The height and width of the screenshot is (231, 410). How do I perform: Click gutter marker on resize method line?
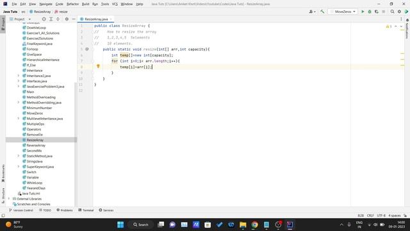click(87, 49)
